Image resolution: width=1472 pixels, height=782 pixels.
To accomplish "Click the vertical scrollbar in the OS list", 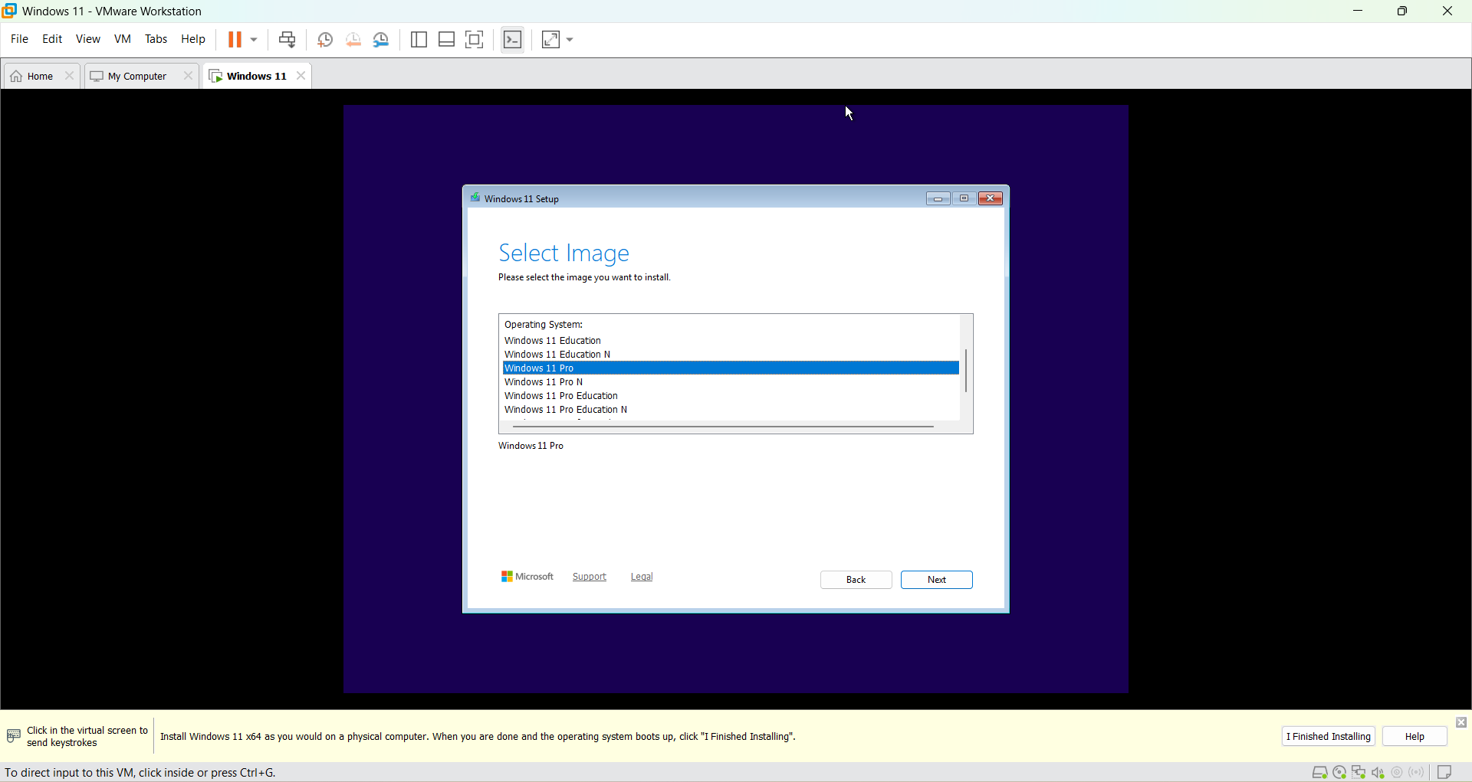I will click(x=966, y=370).
